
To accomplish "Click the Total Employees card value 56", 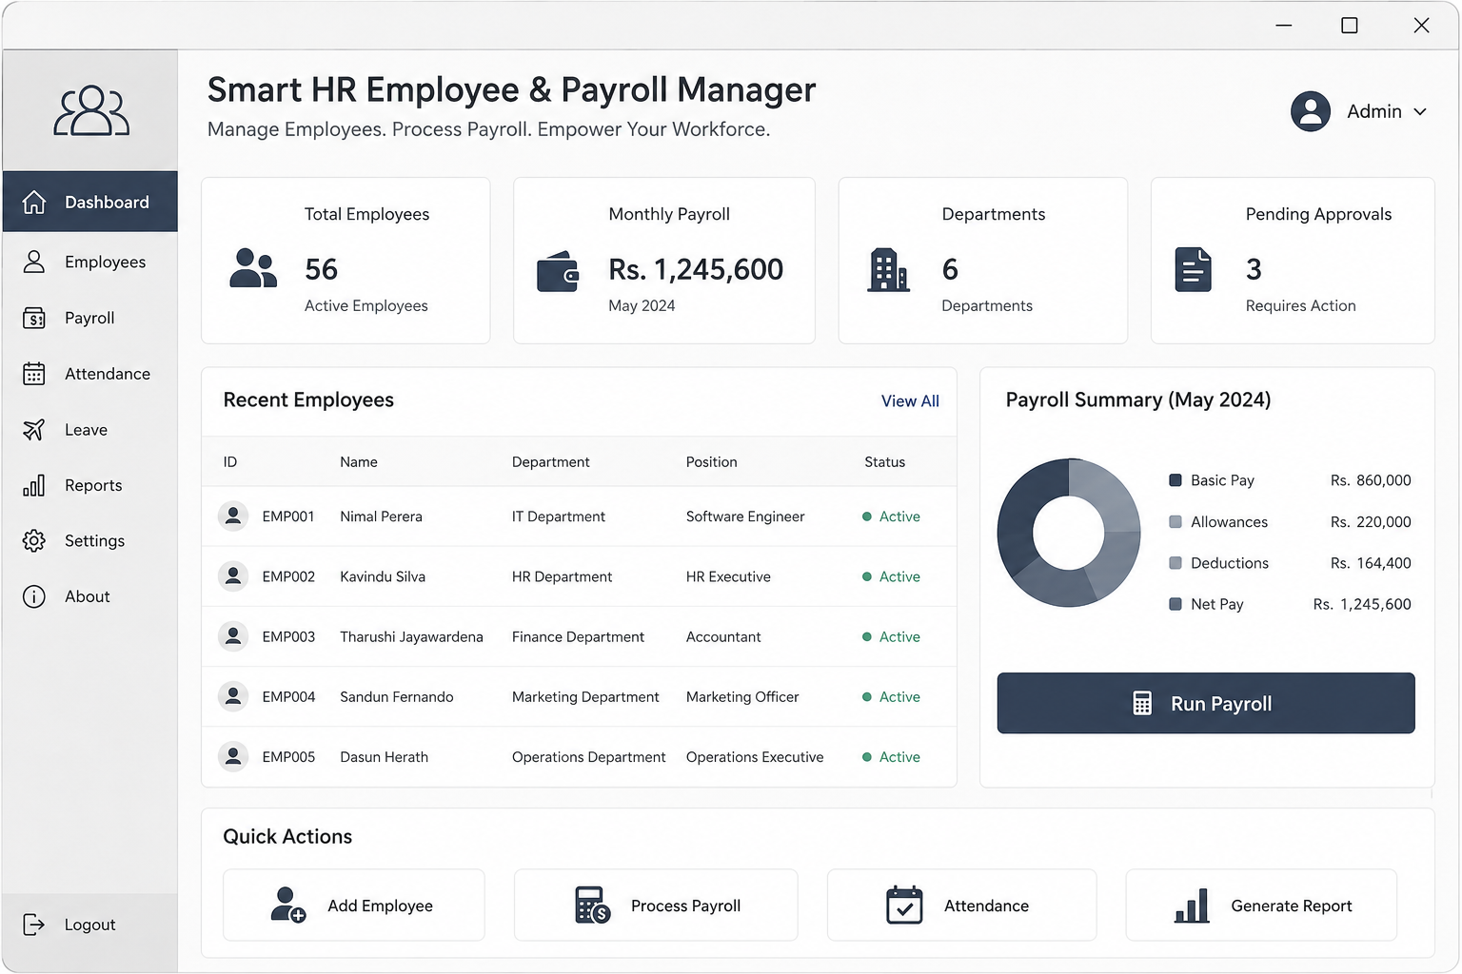I will pyautogui.click(x=321, y=269).
